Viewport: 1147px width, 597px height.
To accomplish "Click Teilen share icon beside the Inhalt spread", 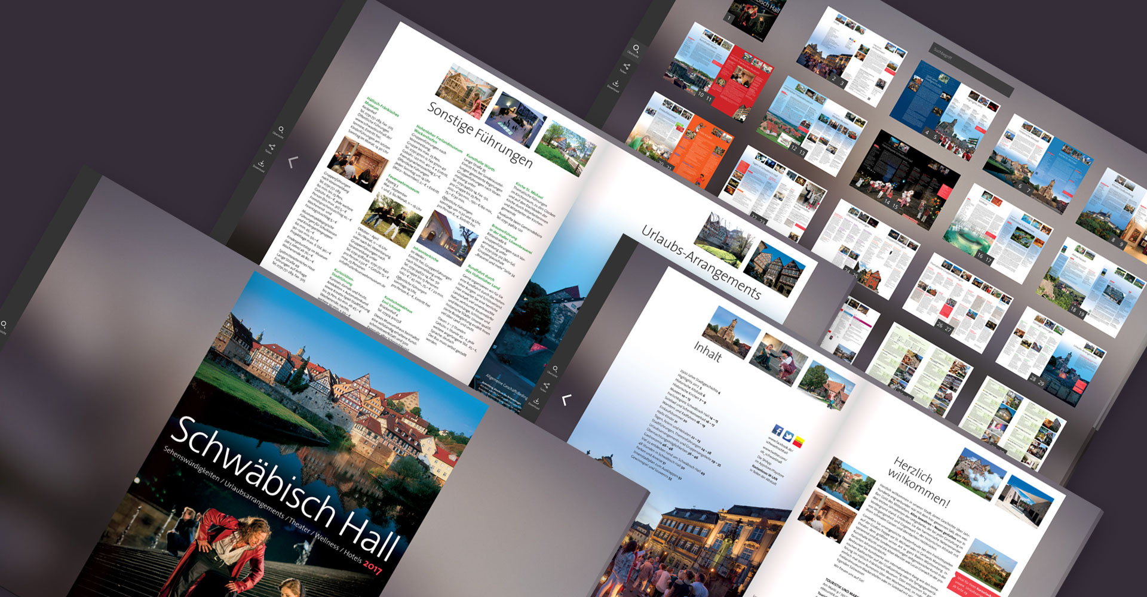I will pyautogui.click(x=545, y=386).
